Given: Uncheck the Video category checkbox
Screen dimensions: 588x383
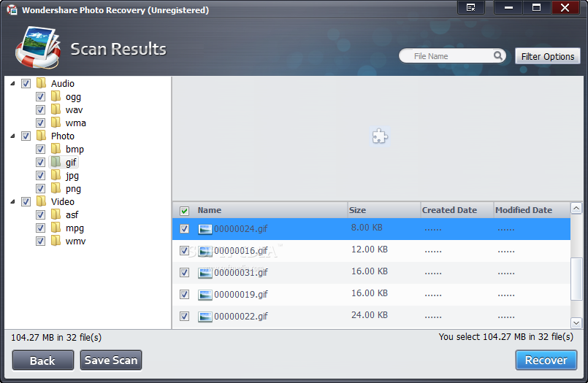Looking at the screenshot, I should [26, 202].
